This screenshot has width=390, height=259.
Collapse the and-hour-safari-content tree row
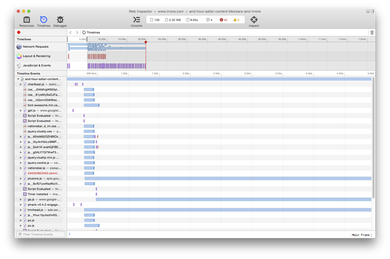[18, 79]
